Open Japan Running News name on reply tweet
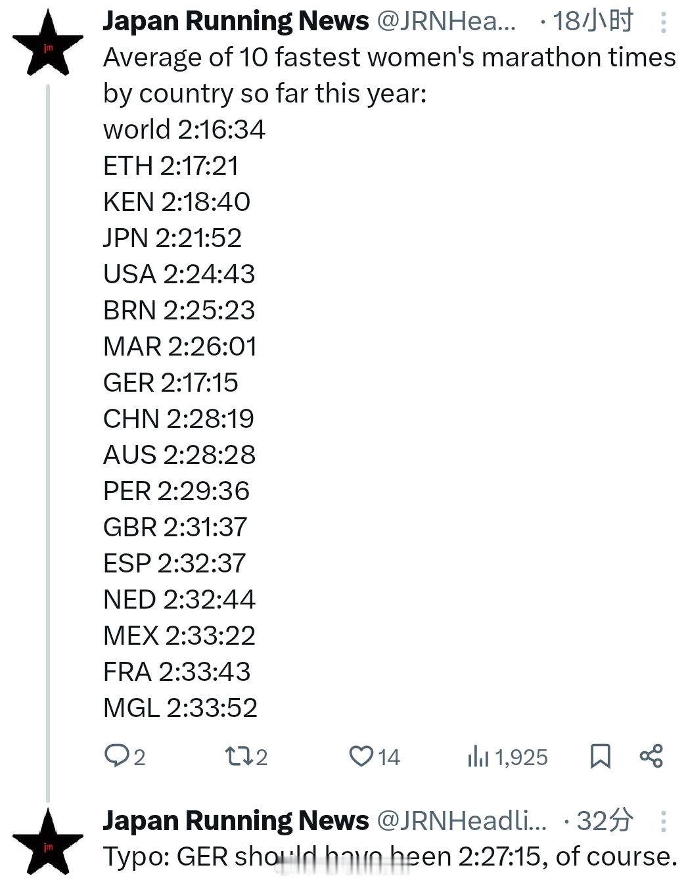 point(236,821)
